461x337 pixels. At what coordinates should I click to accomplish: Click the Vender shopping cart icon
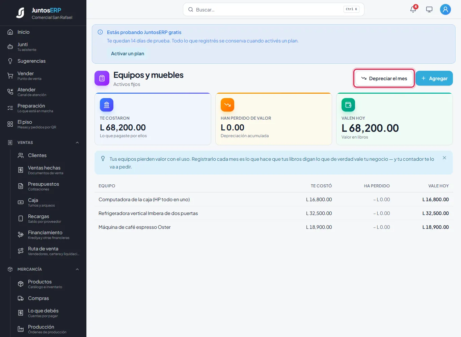10,76
